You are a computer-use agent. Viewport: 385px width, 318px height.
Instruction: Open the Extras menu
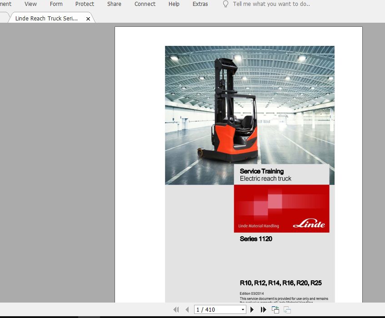click(200, 4)
